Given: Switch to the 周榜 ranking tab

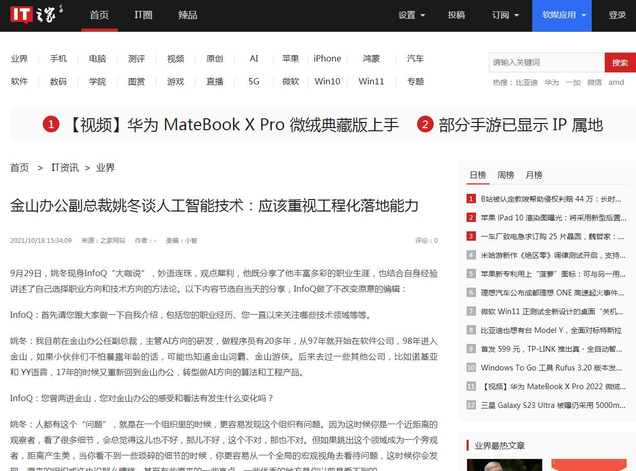Looking at the screenshot, I should 506,175.
